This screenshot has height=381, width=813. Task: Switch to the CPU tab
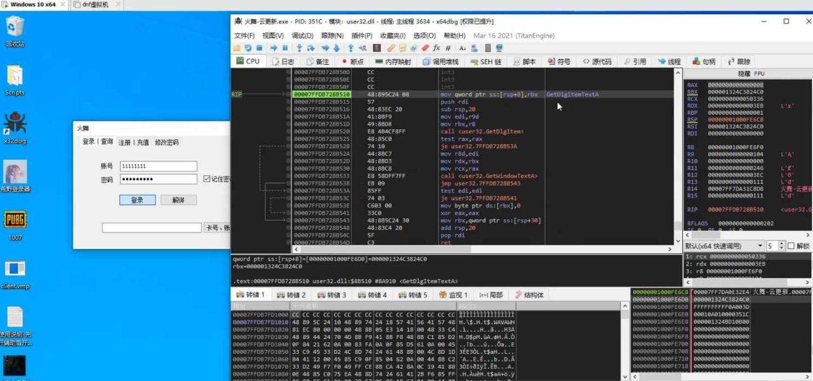[x=248, y=61]
